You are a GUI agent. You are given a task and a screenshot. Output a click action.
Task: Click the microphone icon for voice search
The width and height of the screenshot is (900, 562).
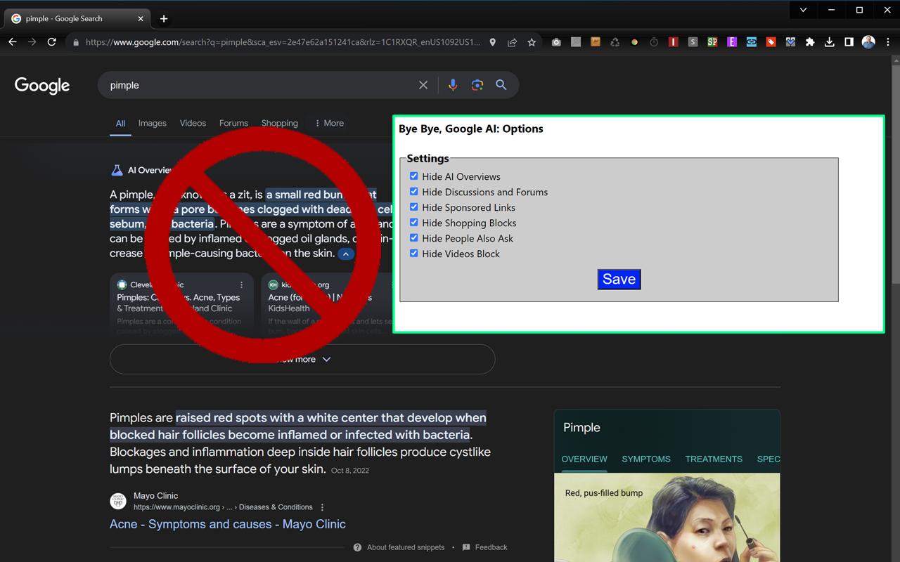pos(452,84)
